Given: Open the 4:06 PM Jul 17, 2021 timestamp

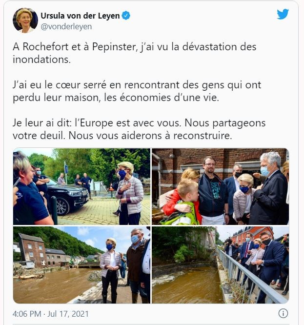Looking at the screenshot, I should (x=51, y=314).
